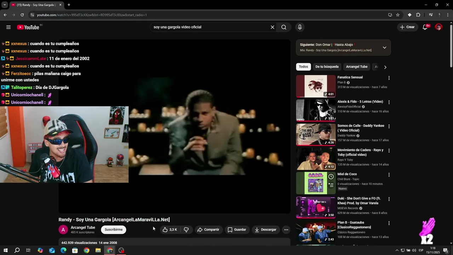Open a new browser tab

coord(69,5)
